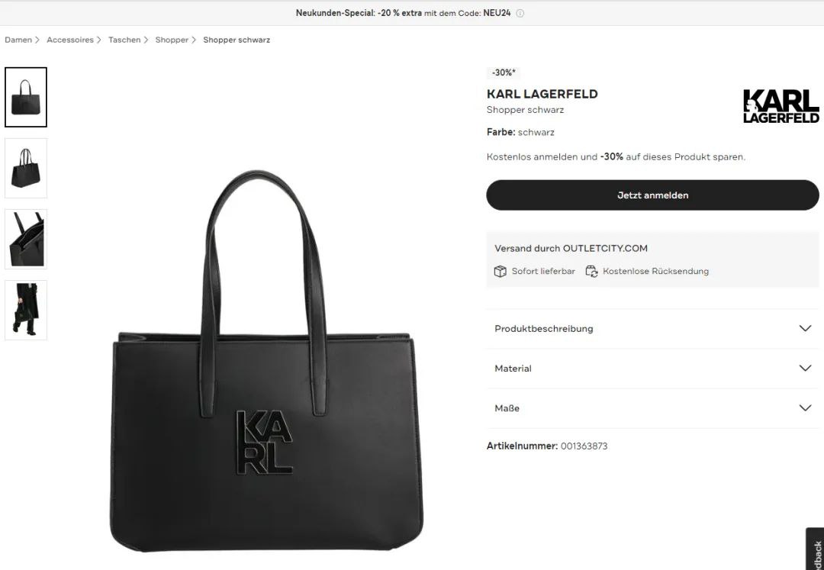The width and height of the screenshot is (824, 570).
Task: Show the angled side-view bag thumbnail
Action: [x=26, y=168]
